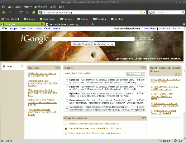Switch to the iGoogle tab
The image size is (186, 143).
pyautogui.click(x=22, y=24)
